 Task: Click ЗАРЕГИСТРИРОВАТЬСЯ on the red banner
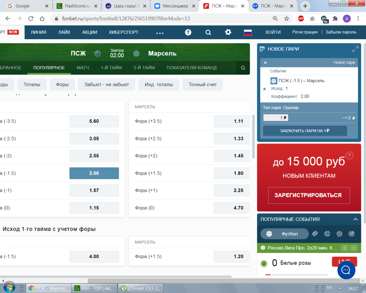(309, 195)
